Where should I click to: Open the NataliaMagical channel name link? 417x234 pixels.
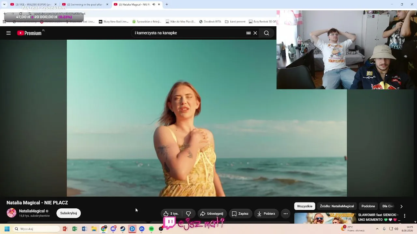pyautogui.click(x=32, y=211)
